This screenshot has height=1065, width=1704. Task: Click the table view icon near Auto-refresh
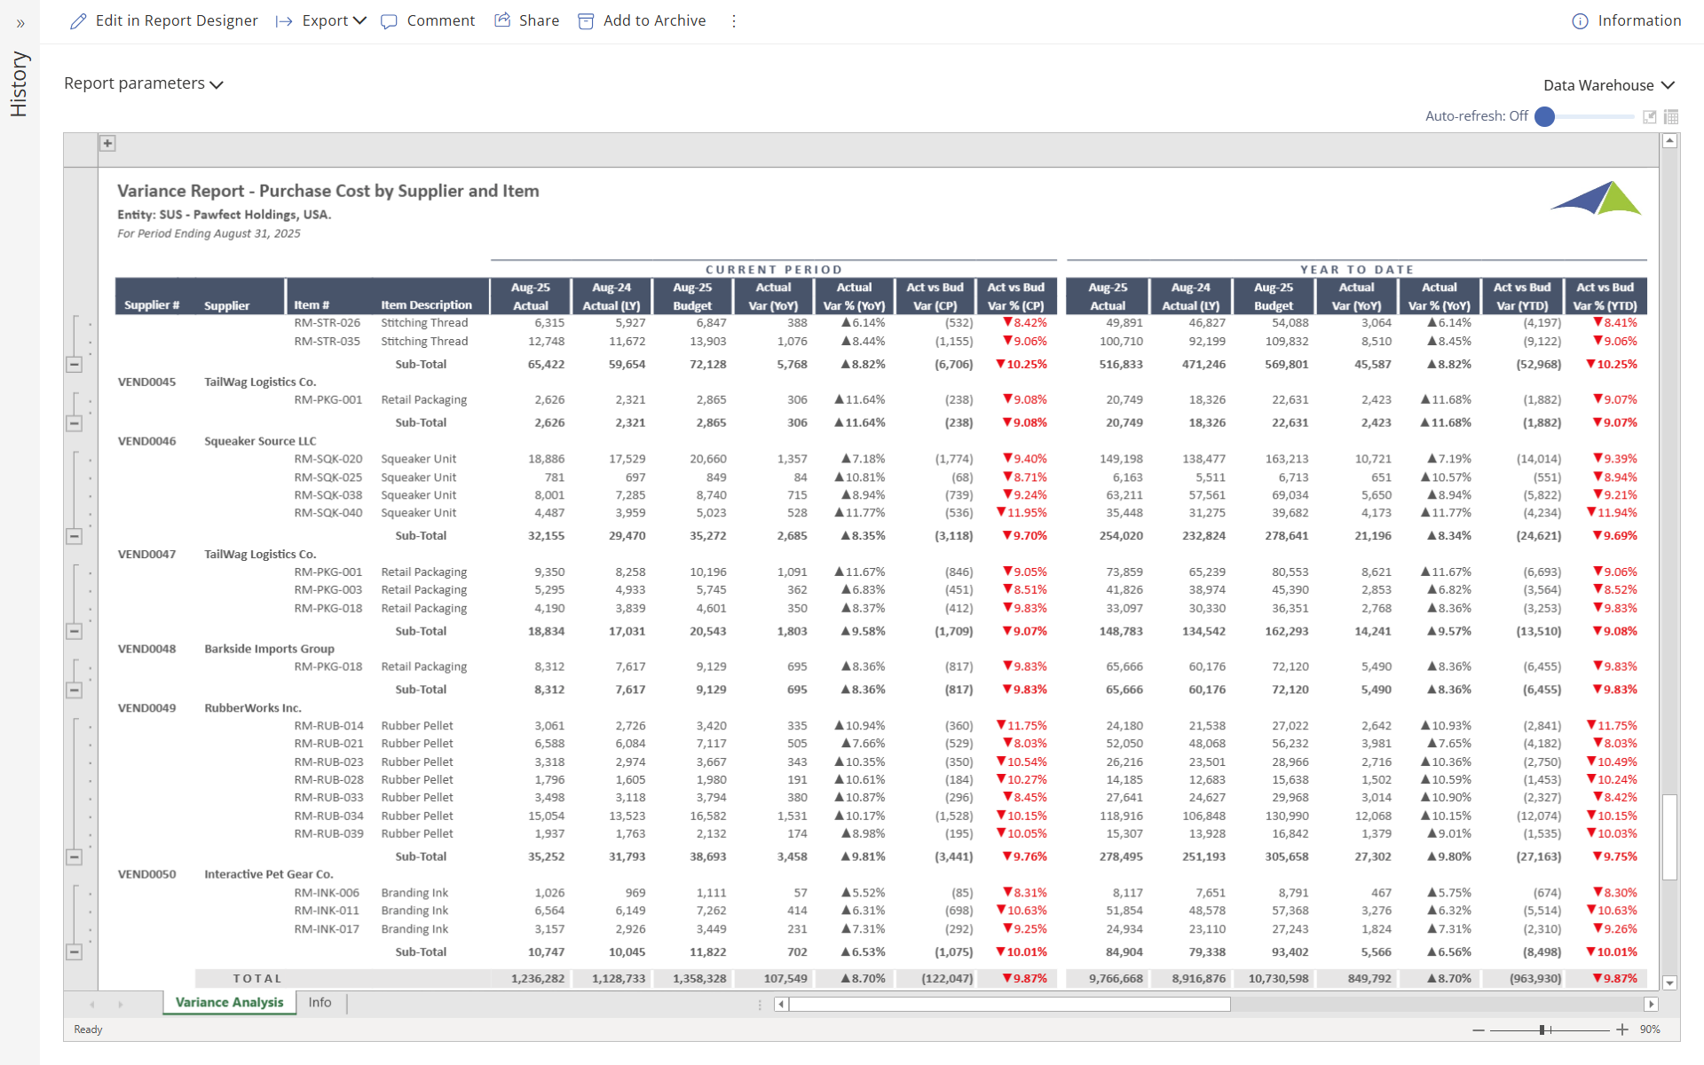[1671, 116]
